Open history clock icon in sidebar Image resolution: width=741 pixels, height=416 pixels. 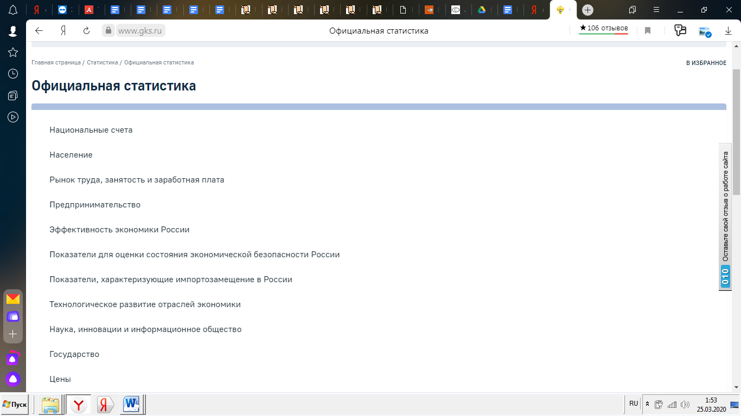tap(12, 74)
